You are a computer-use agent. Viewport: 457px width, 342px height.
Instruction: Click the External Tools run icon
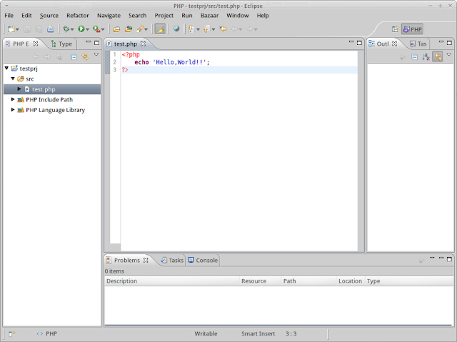point(96,29)
